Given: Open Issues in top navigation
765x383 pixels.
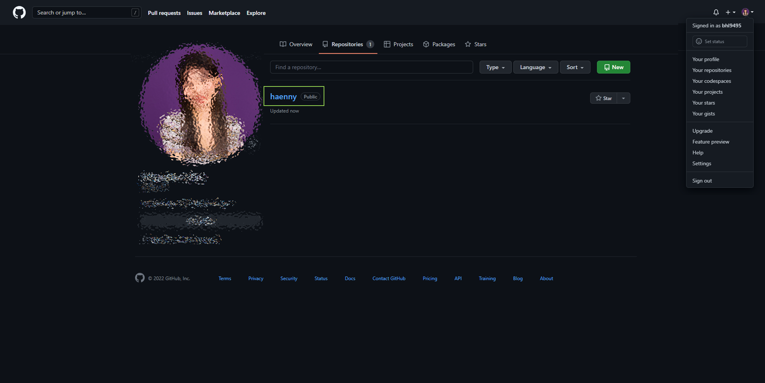Looking at the screenshot, I should pos(194,13).
